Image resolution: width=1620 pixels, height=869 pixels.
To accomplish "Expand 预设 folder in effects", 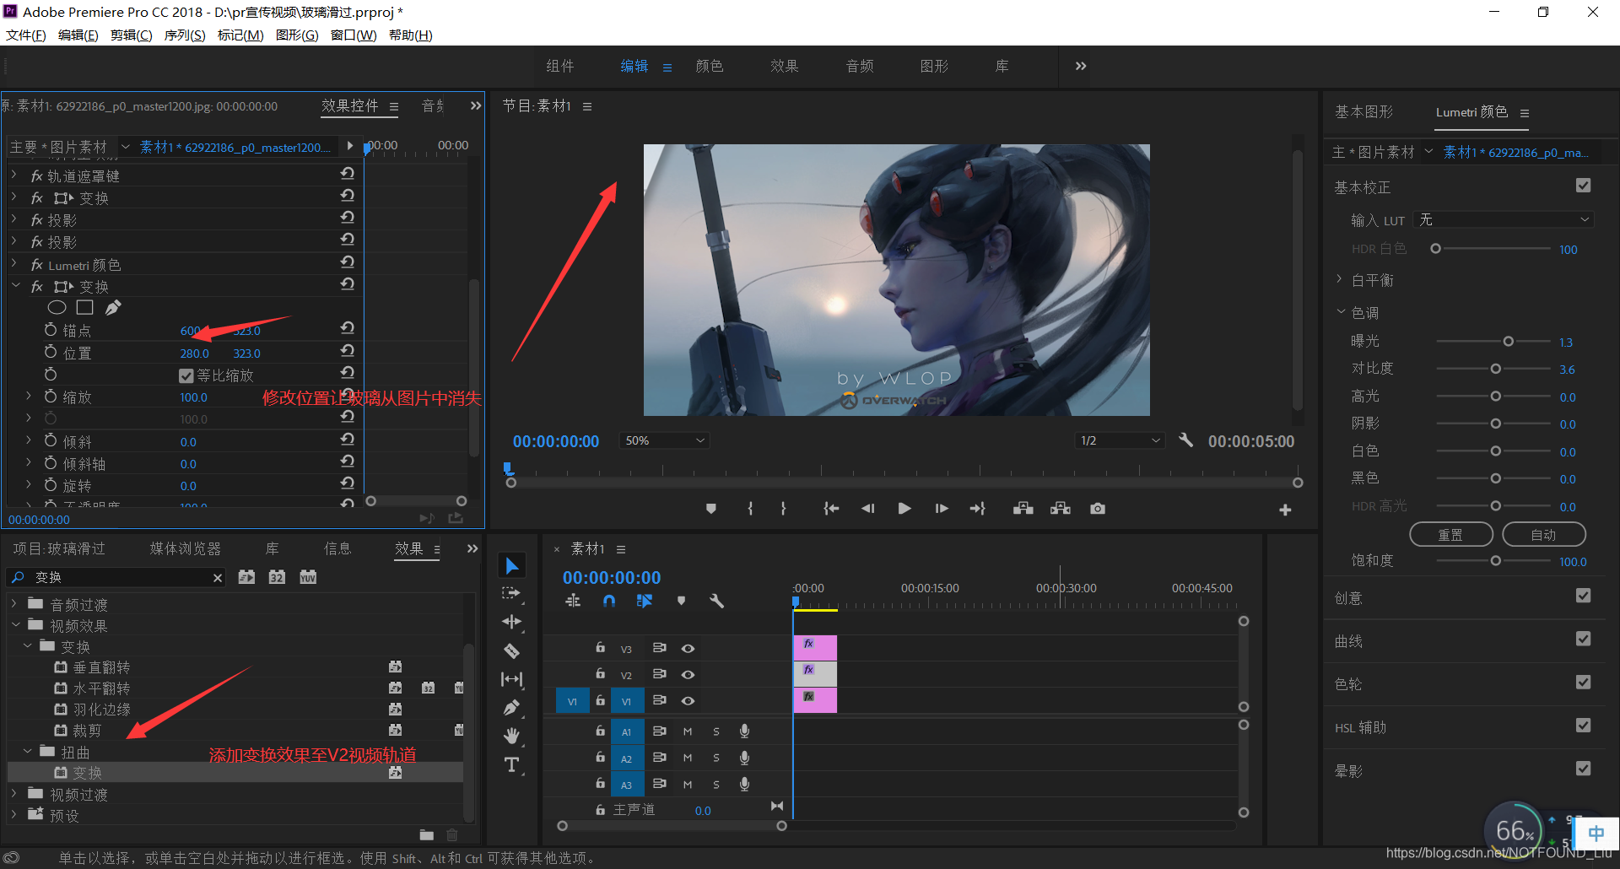I will (13, 815).
